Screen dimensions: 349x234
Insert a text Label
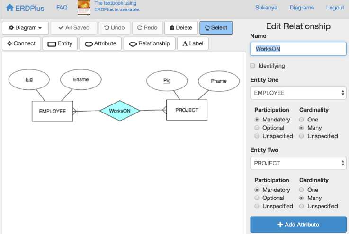[193, 43]
